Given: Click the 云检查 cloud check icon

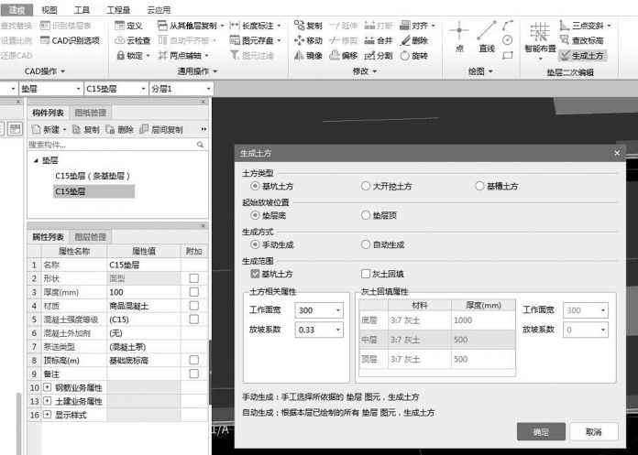Looking at the screenshot, I should [134, 40].
